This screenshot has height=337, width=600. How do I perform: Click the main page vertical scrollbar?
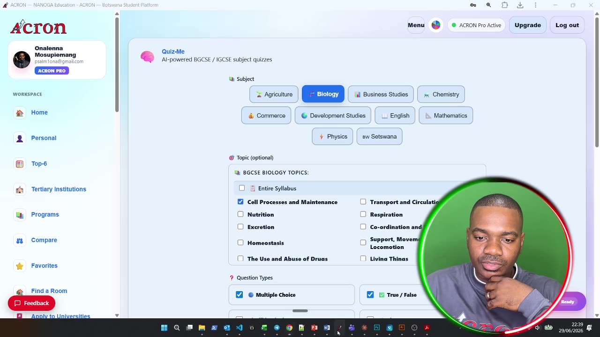click(597, 82)
